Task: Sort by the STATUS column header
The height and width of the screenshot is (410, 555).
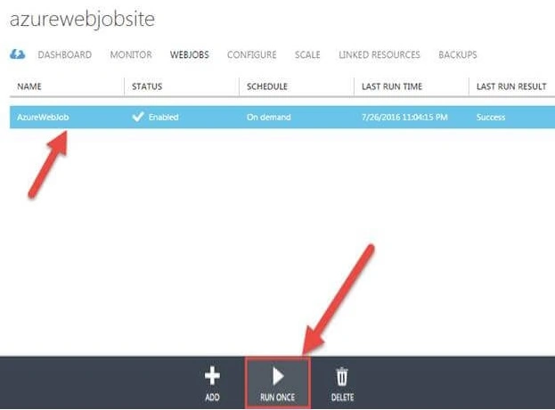Action: (x=147, y=86)
